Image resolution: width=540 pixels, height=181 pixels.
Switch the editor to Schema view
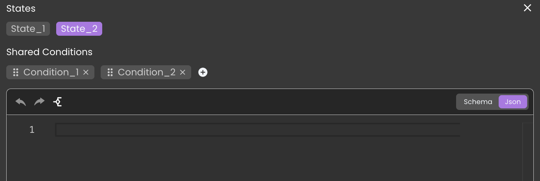coord(478,102)
